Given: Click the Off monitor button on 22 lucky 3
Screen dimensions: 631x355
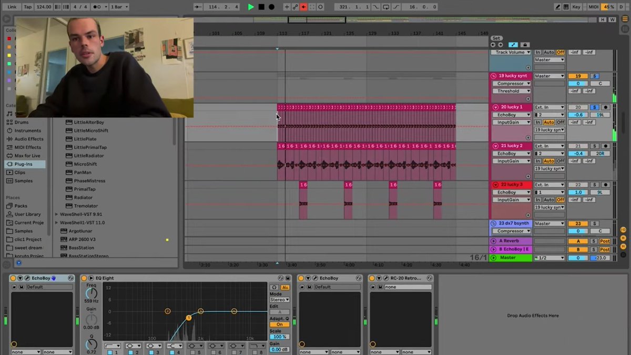Looking at the screenshot, I should tap(561, 200).
